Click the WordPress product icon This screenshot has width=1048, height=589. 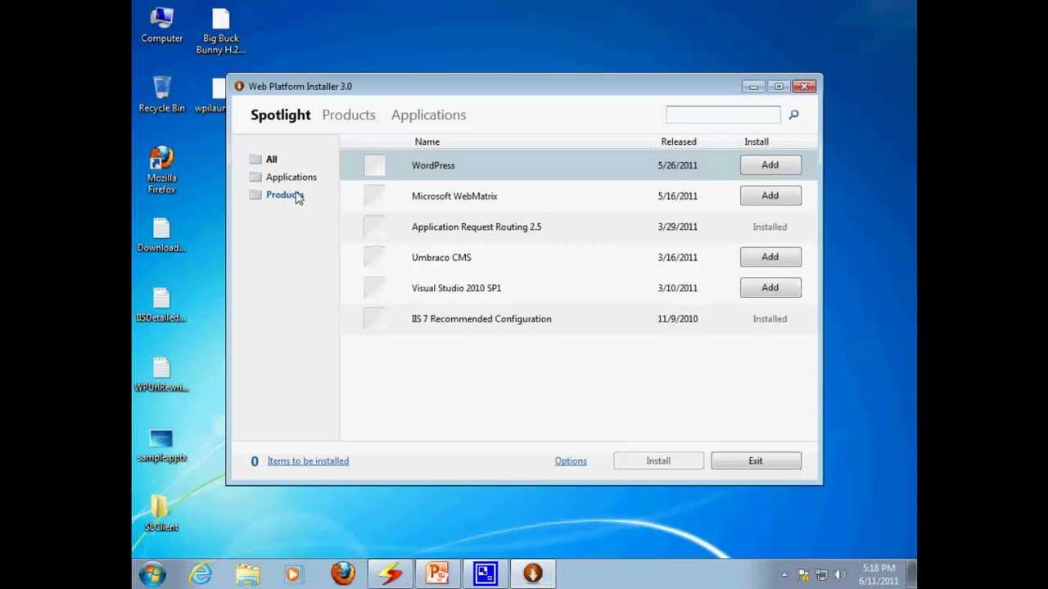coord(374,165)
